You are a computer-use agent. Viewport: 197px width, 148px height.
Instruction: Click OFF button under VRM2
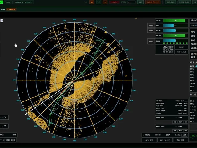click(x=186, y=131)
